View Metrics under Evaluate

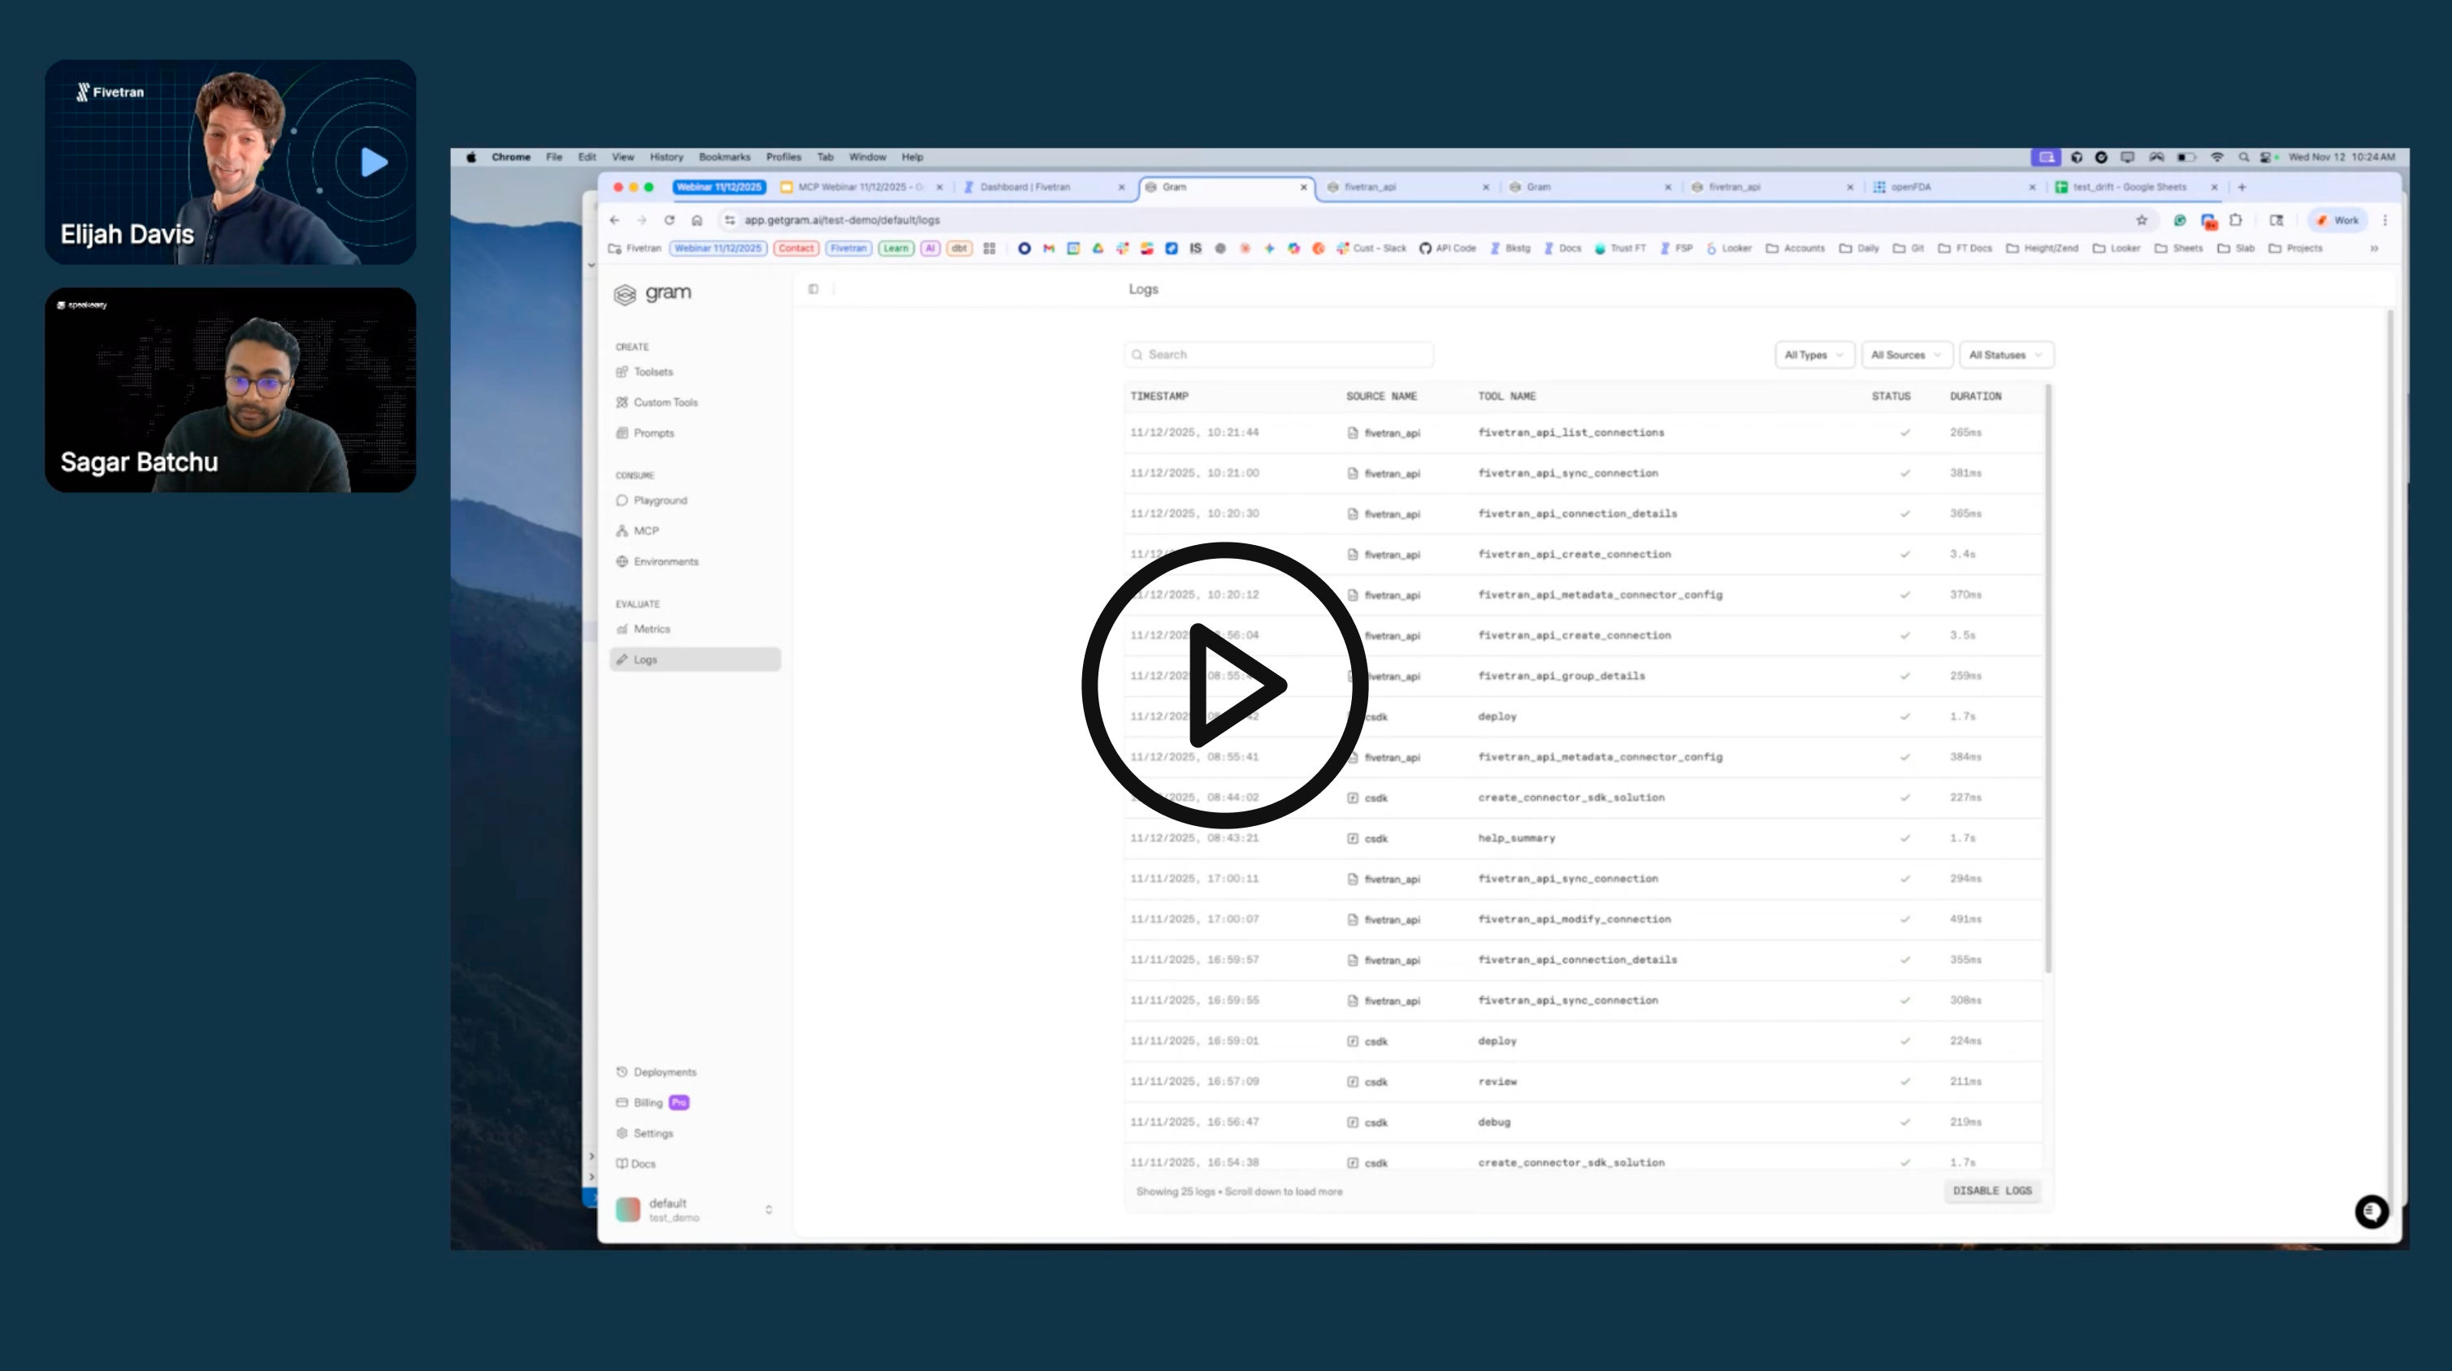tap(652, 628)
